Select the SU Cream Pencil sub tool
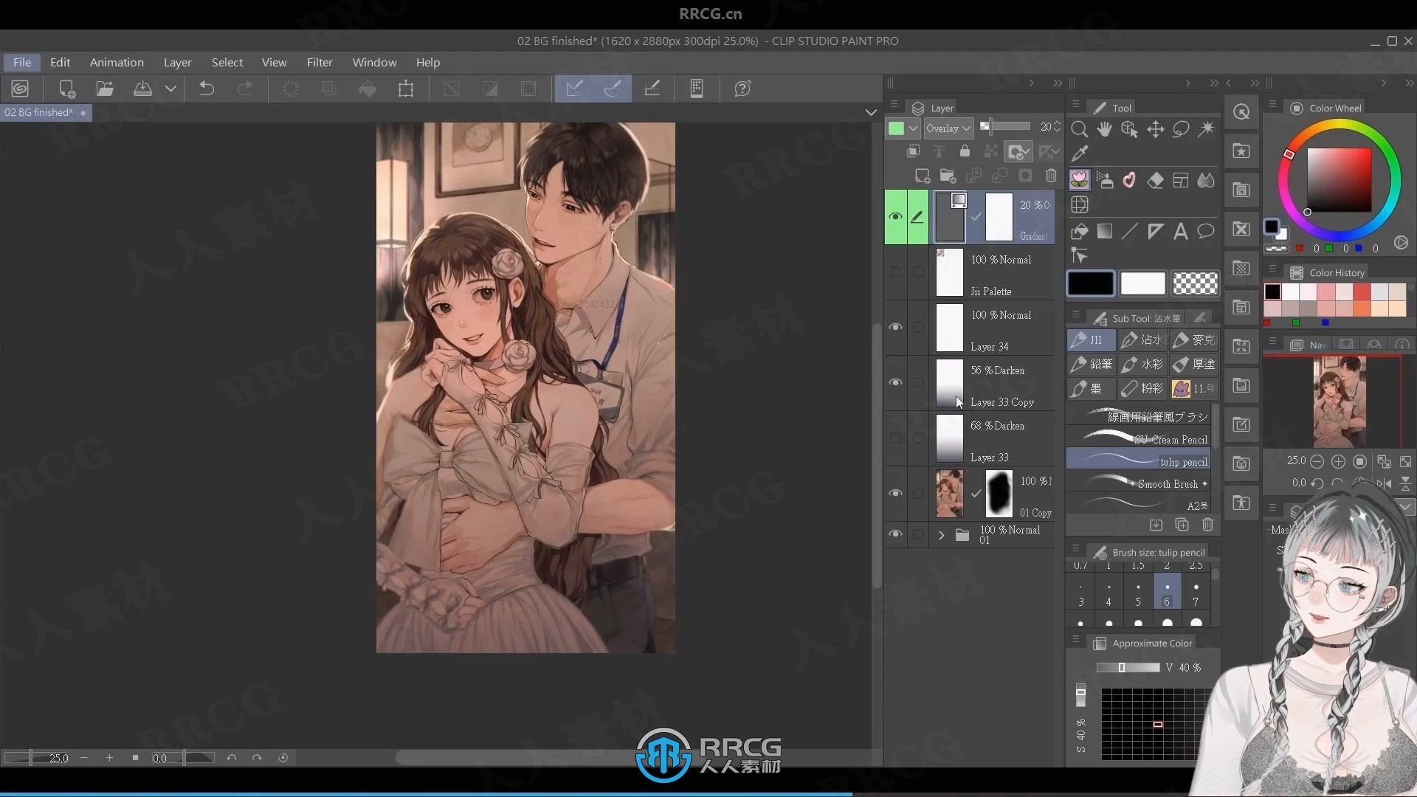The image size is (1417, 797). 1138,438
